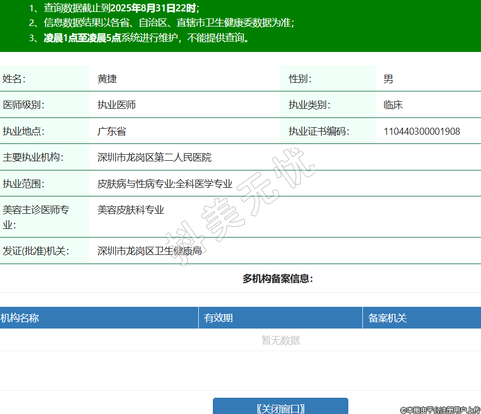Click the 临床 practice category value

[x=393, y=105]
